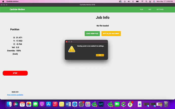Click the screen recording indicator in the menu bar

125,2
